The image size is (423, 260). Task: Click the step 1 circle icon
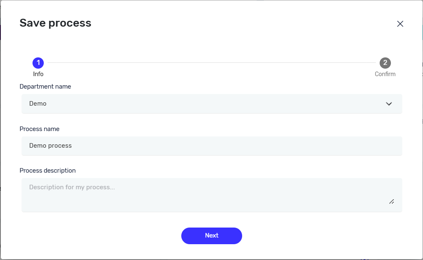[x=38, y=63]
